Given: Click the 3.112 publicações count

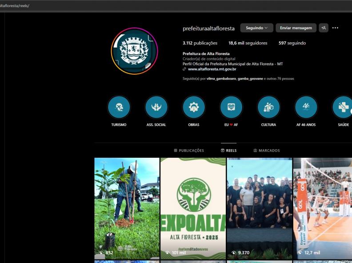Looking at the screenshot, I should 200,43.
